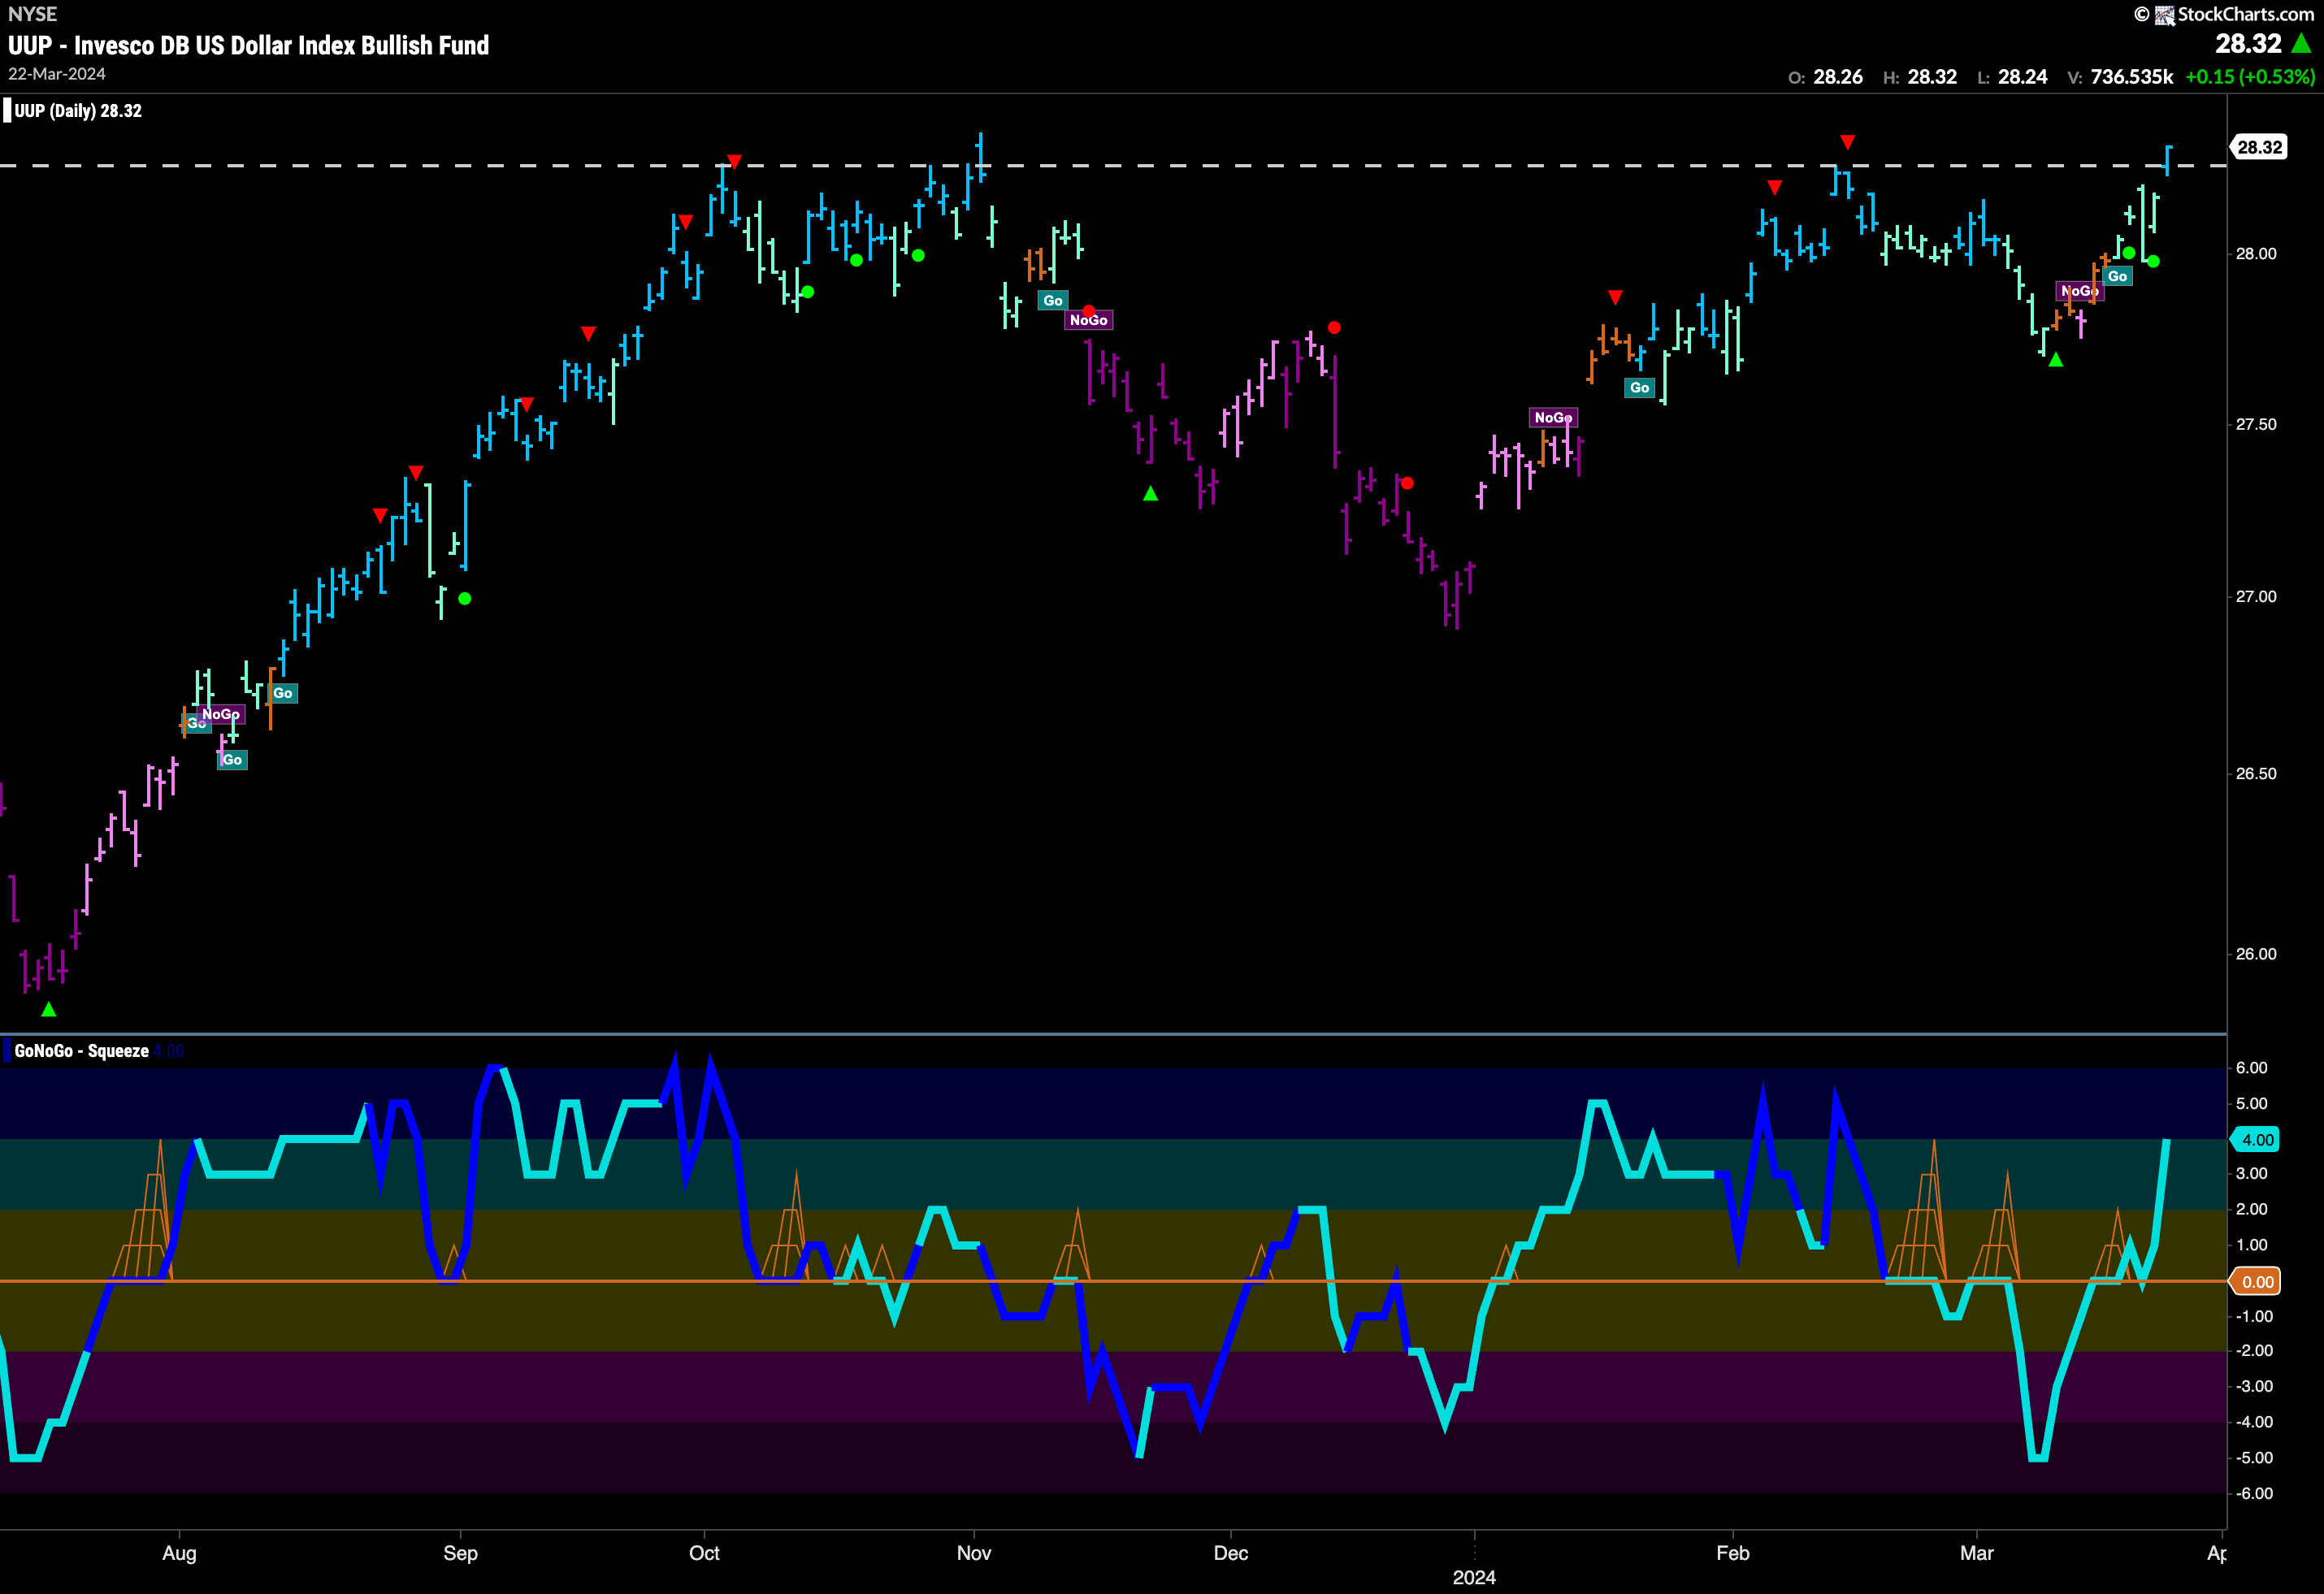Click the November "NoGo" signal label
The width and height of the screenshot is (2324, 1594).
(1088, 321)
